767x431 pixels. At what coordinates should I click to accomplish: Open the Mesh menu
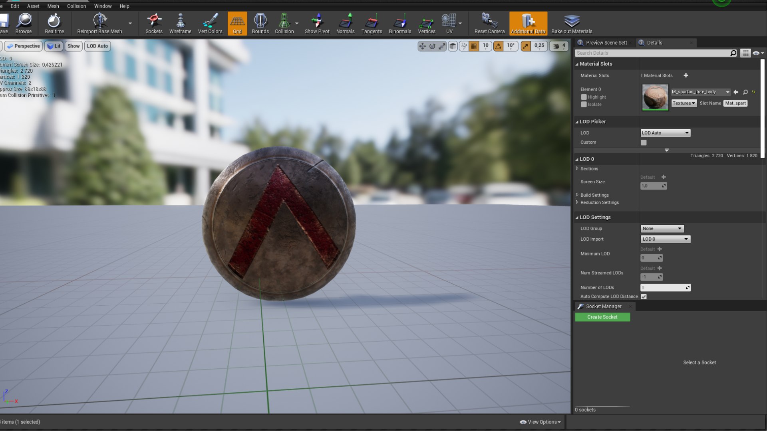53,6
